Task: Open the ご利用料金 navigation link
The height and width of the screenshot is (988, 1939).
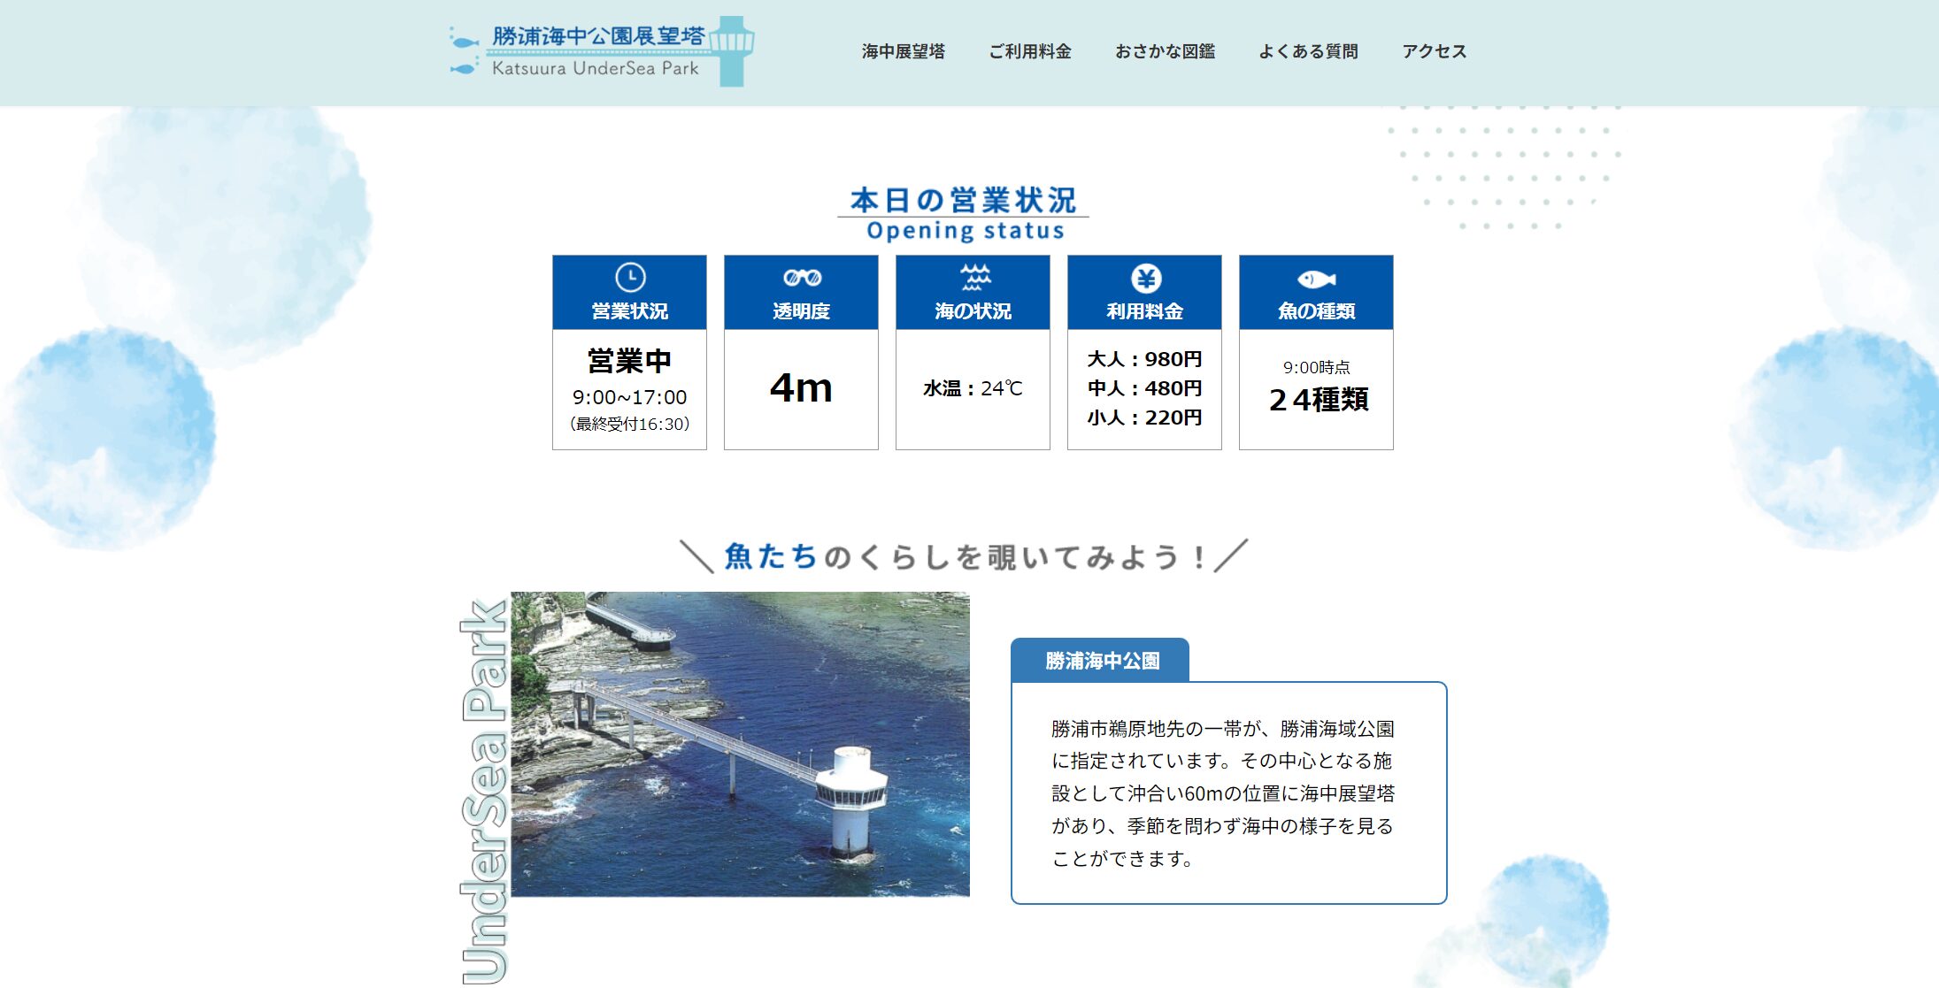Action: pyautogui.click(x=1029, y=52)
